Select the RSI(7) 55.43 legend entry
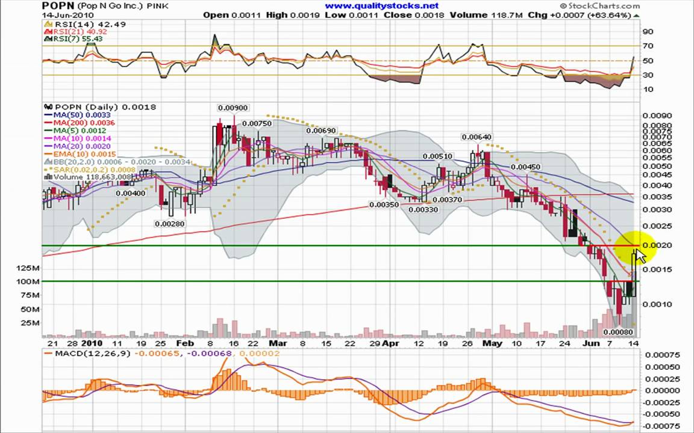694x433 pixels. (x=73, y=39)
